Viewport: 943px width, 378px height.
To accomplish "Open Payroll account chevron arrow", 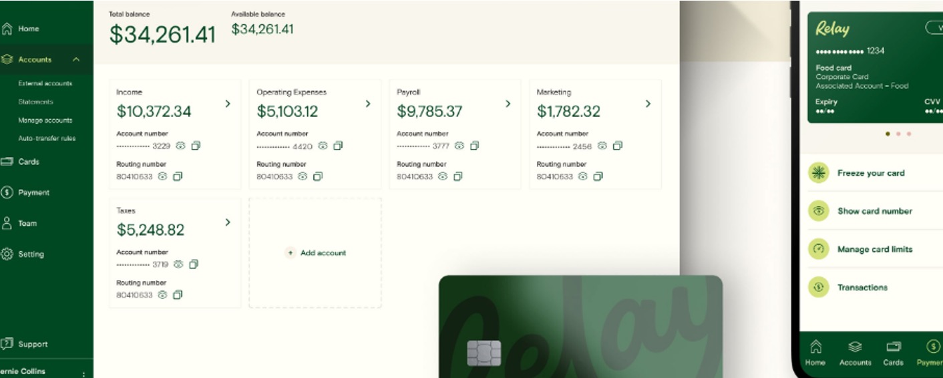I will [508, 104].
